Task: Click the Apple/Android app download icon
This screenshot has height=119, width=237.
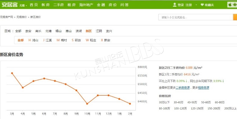Action: (232, 5)
